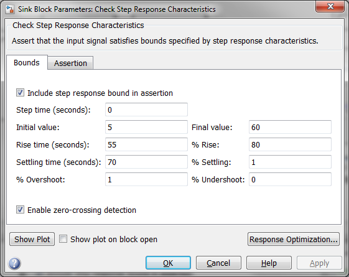Image resolution: width=349 pixels, height=277 pixels.
Task: Select the Bounds tab
Action: (x=27, y=63)
